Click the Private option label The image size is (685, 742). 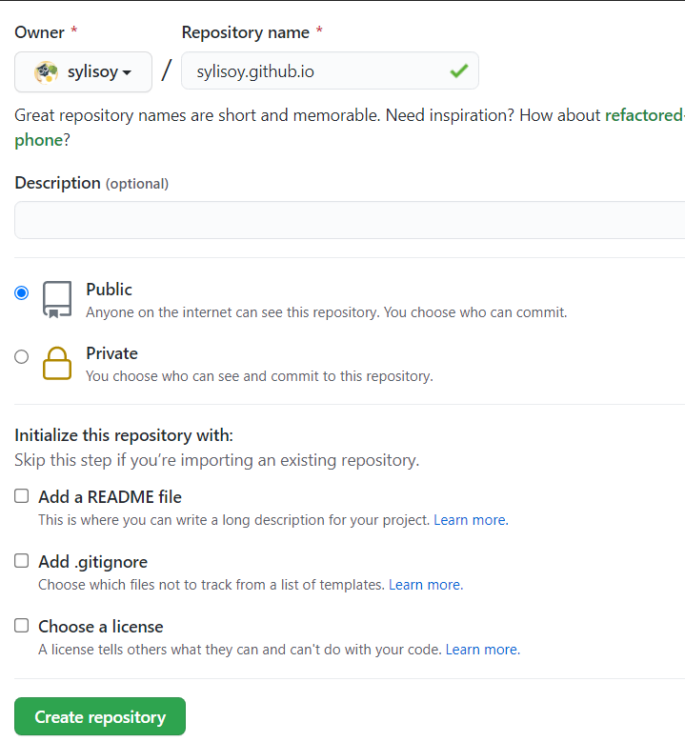(x=111, y=353)
